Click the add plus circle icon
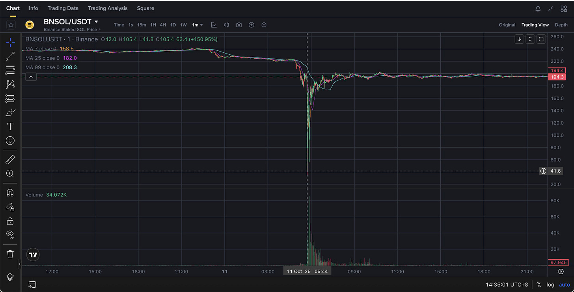The width and height of the screenshot is (574, 292). click(252, 25)
